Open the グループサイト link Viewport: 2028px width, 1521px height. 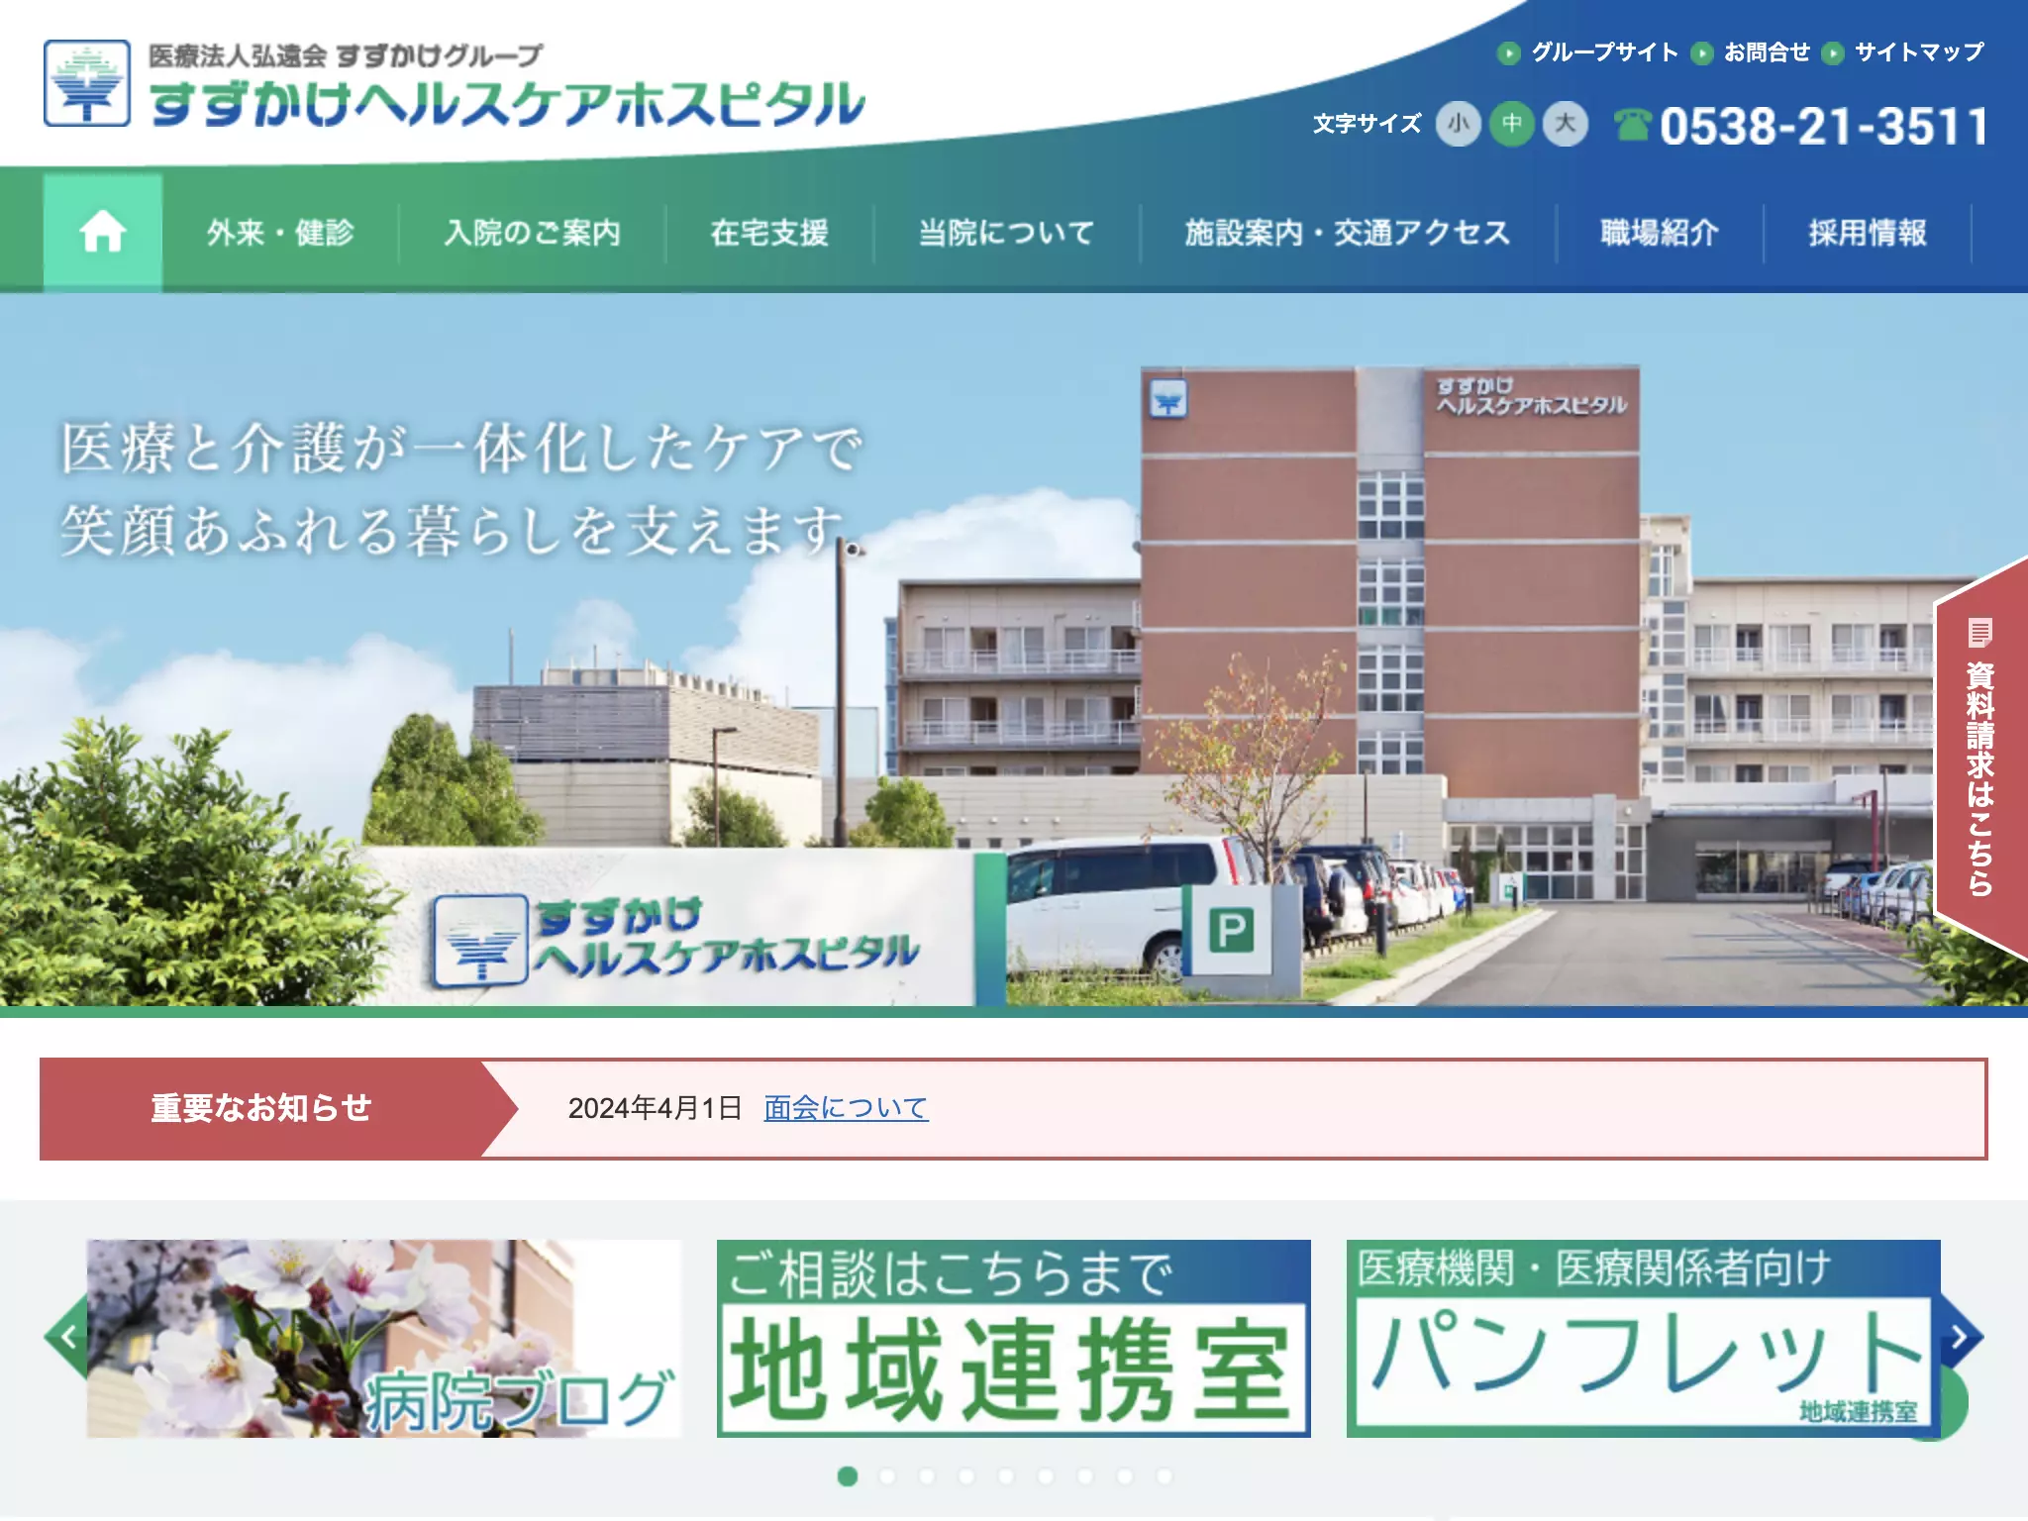(x=1604, y=52)
